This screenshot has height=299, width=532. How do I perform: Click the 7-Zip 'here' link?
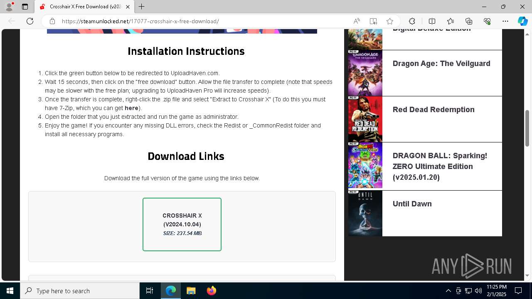pyautogui.click(x=131, y=108)
